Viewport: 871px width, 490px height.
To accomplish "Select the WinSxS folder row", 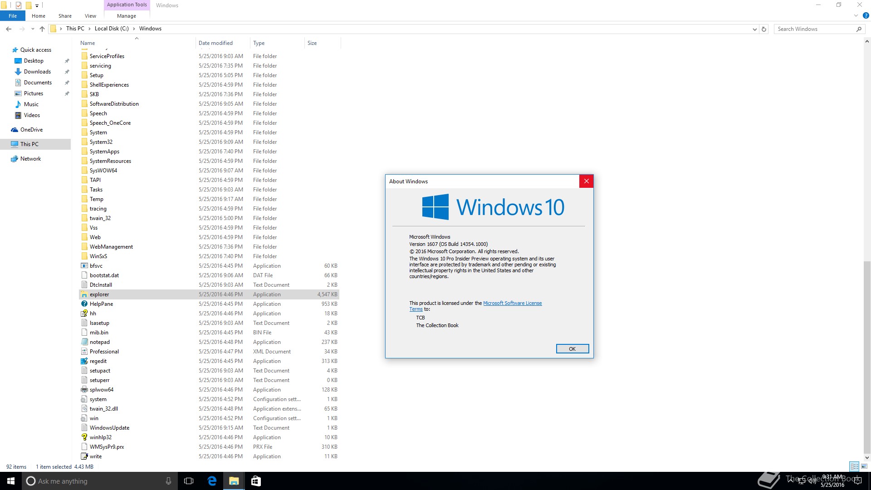I will tap(209, 256).
